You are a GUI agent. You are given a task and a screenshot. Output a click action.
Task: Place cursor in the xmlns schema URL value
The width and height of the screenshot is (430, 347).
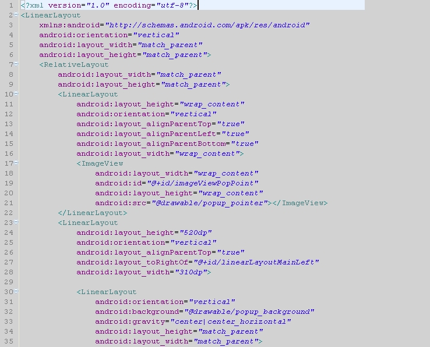[x=207, y=25]
